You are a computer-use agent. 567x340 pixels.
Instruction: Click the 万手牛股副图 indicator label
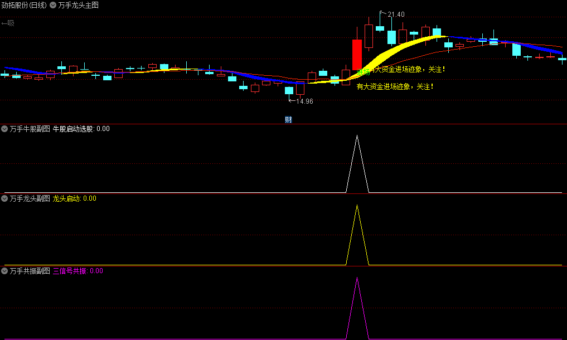(30, 129)
